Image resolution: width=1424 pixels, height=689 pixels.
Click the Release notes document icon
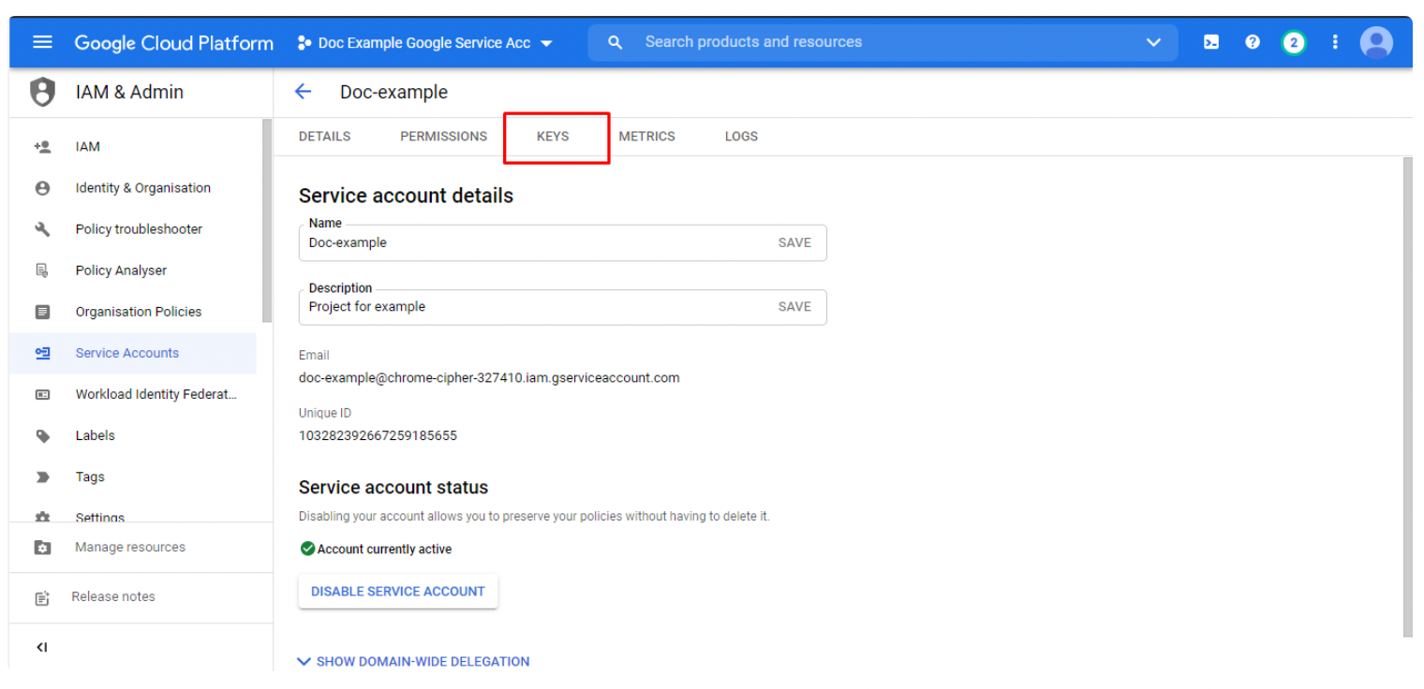click(x=42, y=597)
